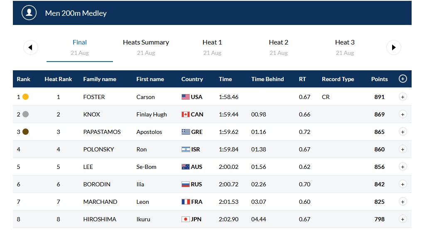Click the KNOX family name
The image size is (422, 240).
point(91,114)
